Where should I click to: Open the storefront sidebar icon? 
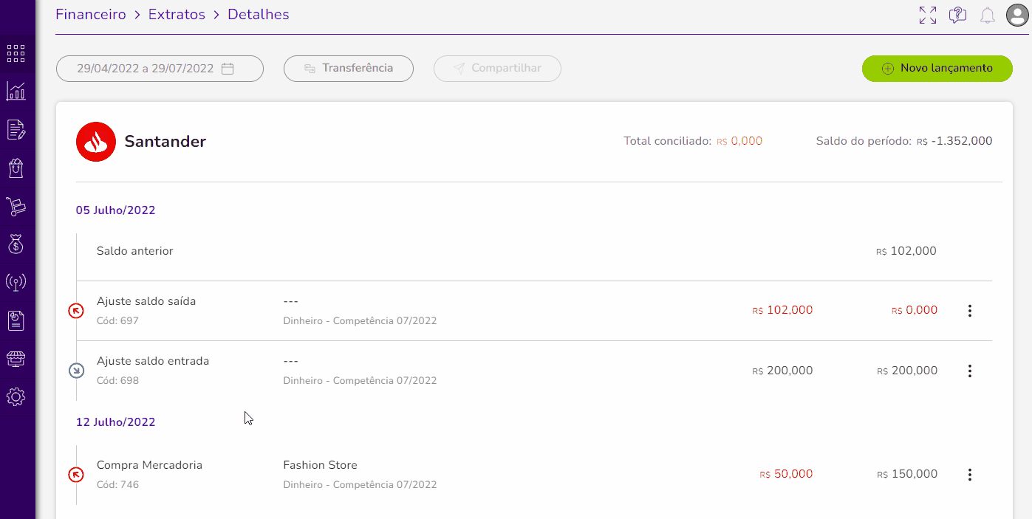(x=16, y=359)
